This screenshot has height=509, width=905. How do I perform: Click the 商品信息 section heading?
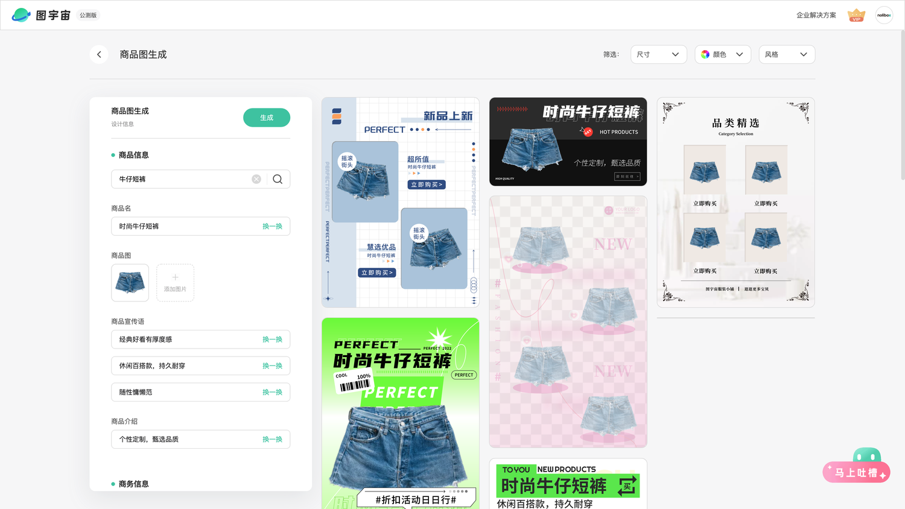click(133, 155)
